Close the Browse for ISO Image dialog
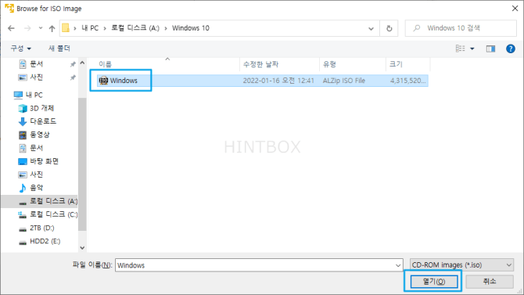The image size is (524, 295). [x=515, y=9]
